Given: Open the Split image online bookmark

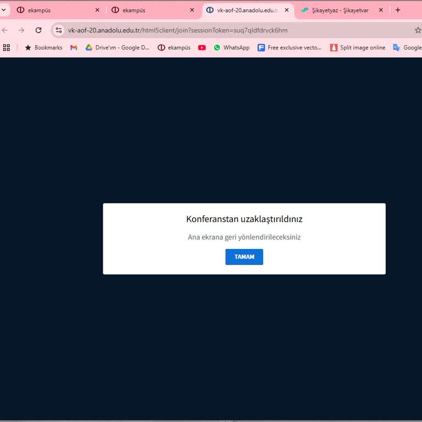Looking at the screenshot, I should tap(358, 48).
